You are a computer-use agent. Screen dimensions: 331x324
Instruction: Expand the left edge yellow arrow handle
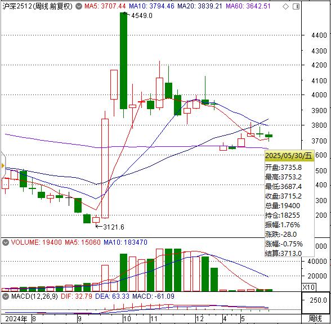[x=3, y=165]
